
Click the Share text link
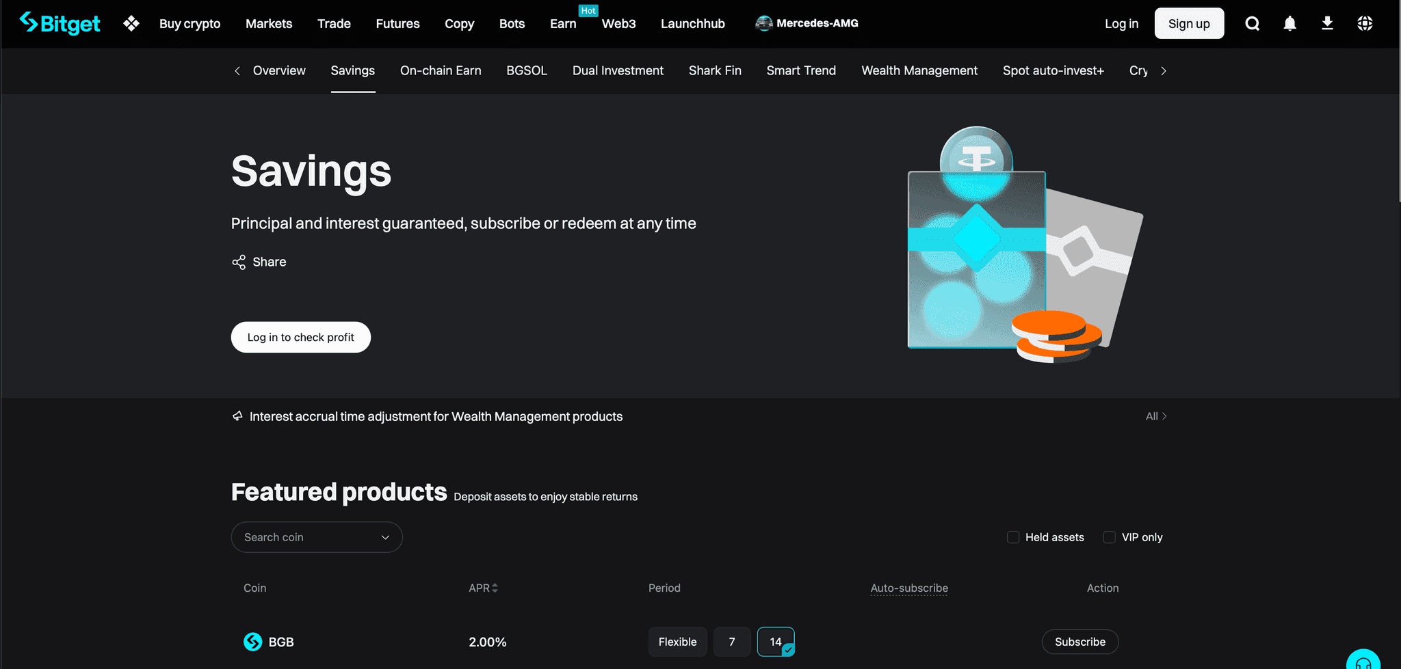pyautogui.click(x=270, y=262)
